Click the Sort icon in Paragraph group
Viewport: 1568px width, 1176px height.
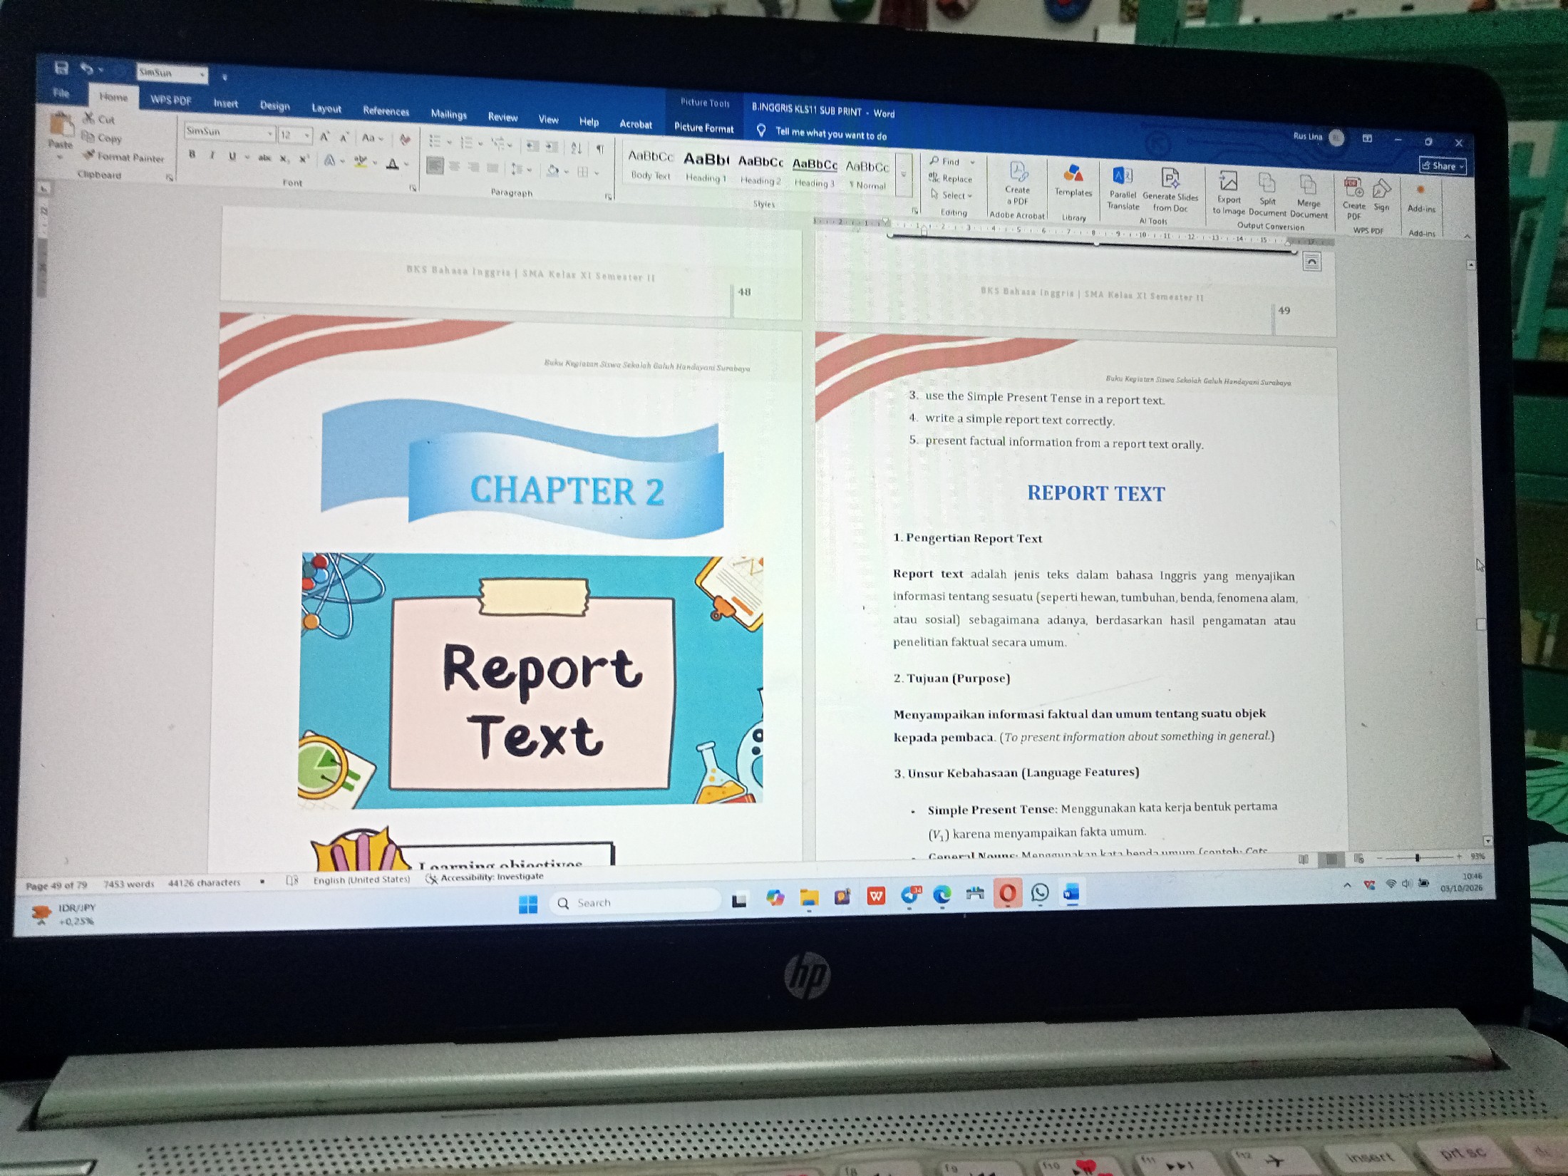point(576,148)
